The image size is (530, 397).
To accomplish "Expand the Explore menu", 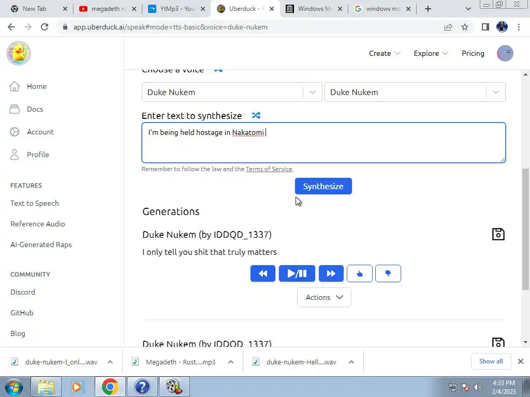I will click(431, 53).
